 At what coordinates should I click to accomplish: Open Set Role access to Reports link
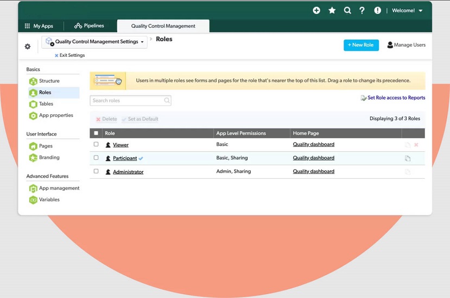click(396, 98)
